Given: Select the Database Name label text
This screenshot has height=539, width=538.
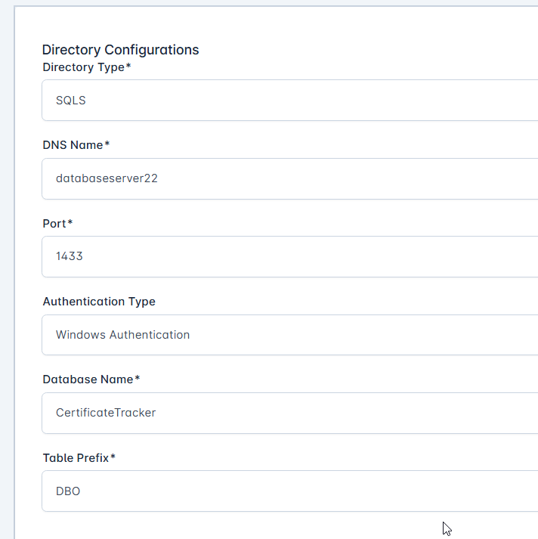Looking at the screenshot, I should point(88,379).
